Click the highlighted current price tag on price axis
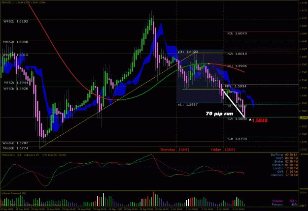This screenshot has width=308, height=211. [304, 118]
